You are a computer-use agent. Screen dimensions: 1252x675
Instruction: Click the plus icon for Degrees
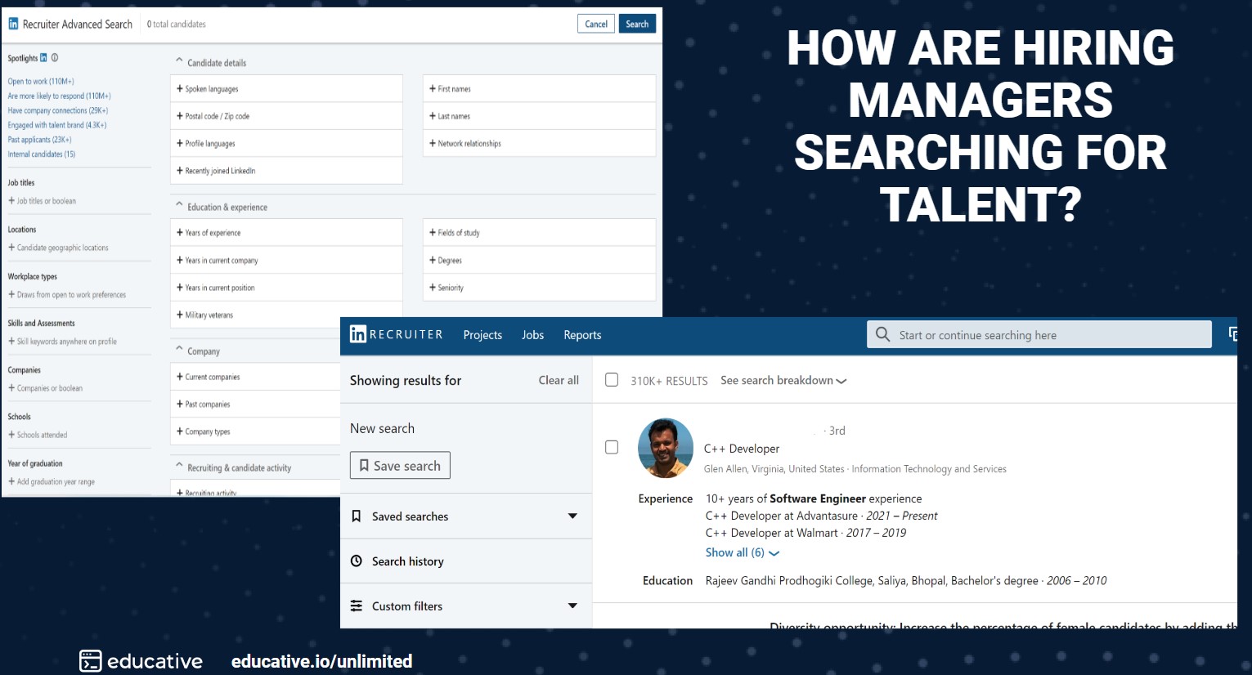(433, 260)
